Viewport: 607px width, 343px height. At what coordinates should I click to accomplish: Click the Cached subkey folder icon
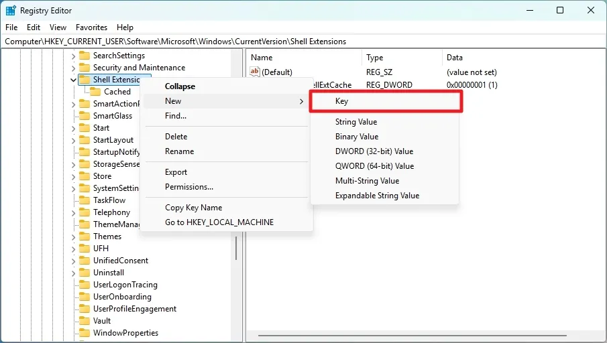tap(95, 92)
